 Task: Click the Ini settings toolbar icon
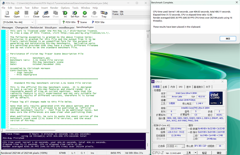[x=65, y=14]
